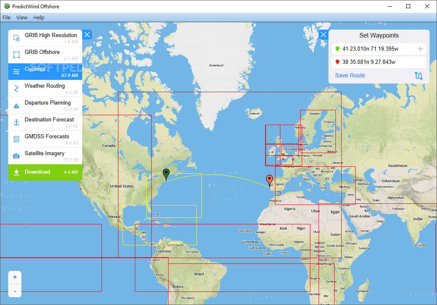Select the GRIB Offshore option
Viewport: 437px width, 305px height.
click(x=45, y=55)
